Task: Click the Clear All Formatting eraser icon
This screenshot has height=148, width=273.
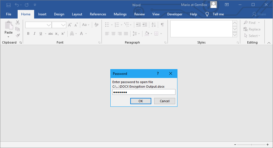Action: [96, 25]
